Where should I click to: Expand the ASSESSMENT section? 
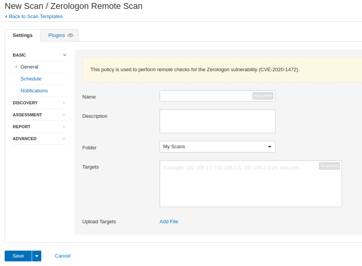pyautogui.click(x=40, y=115)
